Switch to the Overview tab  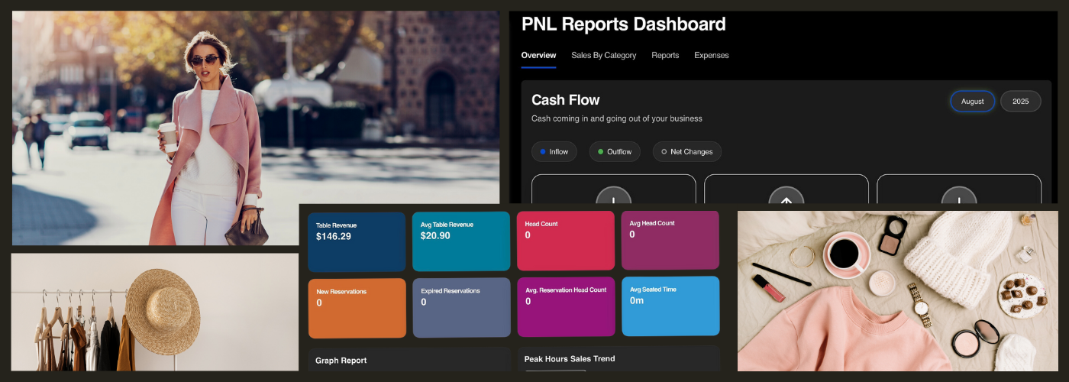538,55
